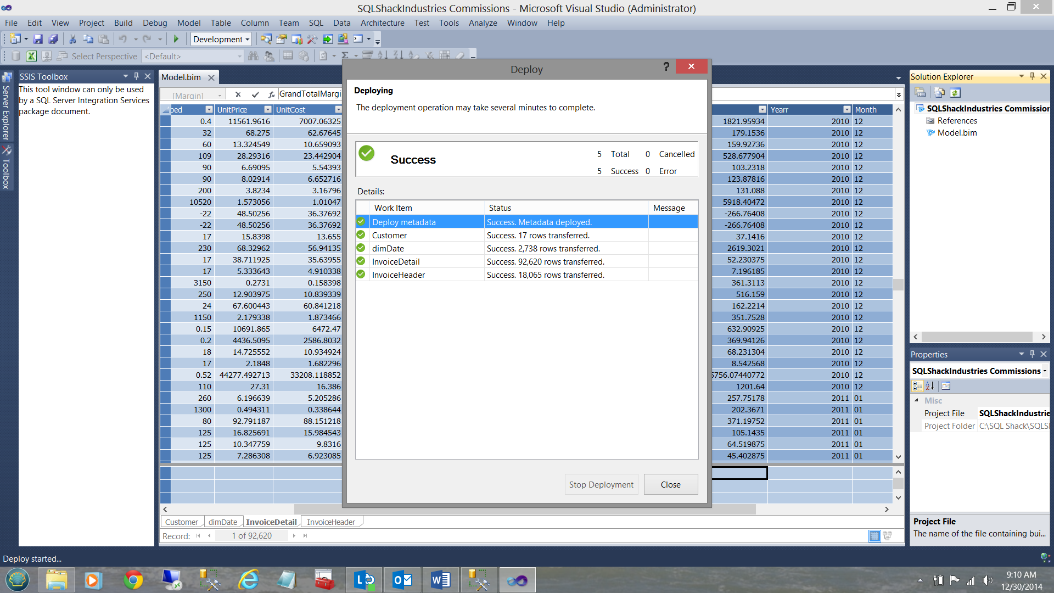Click the Alphabetical sort icon in Properties
The width and height of the screenshot is (1054, 593).
(x=929, y=386)
